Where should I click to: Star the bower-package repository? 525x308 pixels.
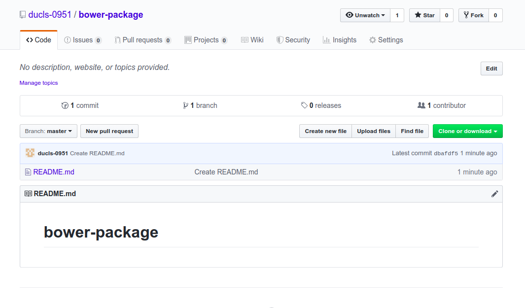424,15
